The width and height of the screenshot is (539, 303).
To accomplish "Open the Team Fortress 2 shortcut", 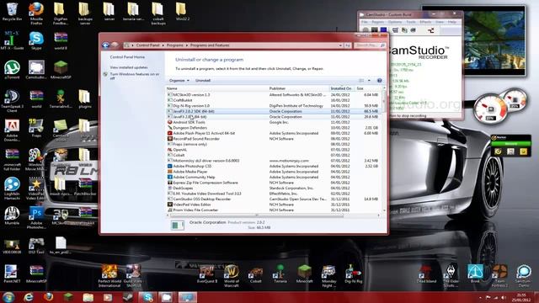I will pyautogui.click(x=499, y=276).
